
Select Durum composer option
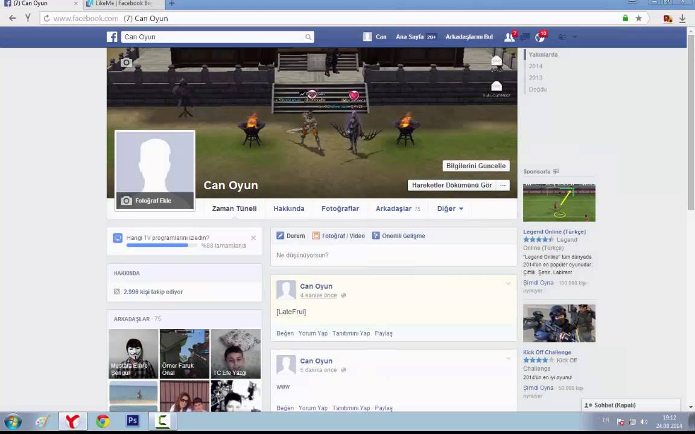291,236
